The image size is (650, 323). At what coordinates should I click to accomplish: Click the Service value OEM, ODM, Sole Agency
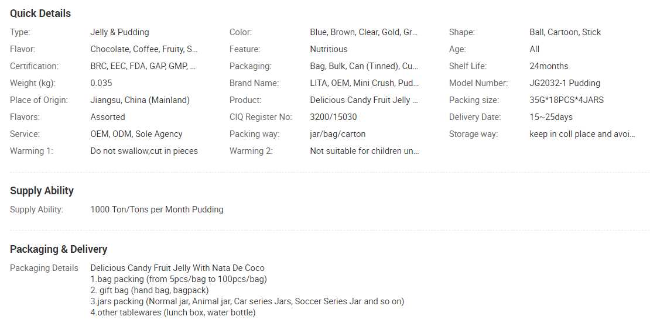click(x=136, y=134)
